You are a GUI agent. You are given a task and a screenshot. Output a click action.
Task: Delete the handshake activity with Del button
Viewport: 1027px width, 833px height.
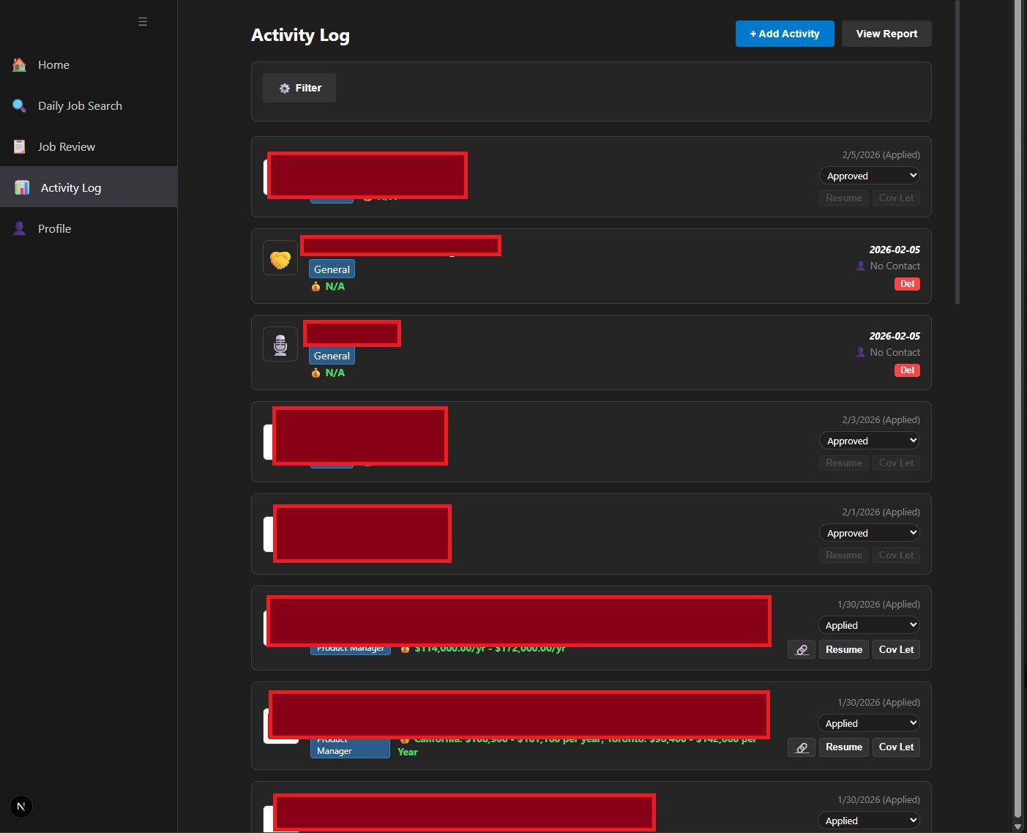(x=907, y=284)
